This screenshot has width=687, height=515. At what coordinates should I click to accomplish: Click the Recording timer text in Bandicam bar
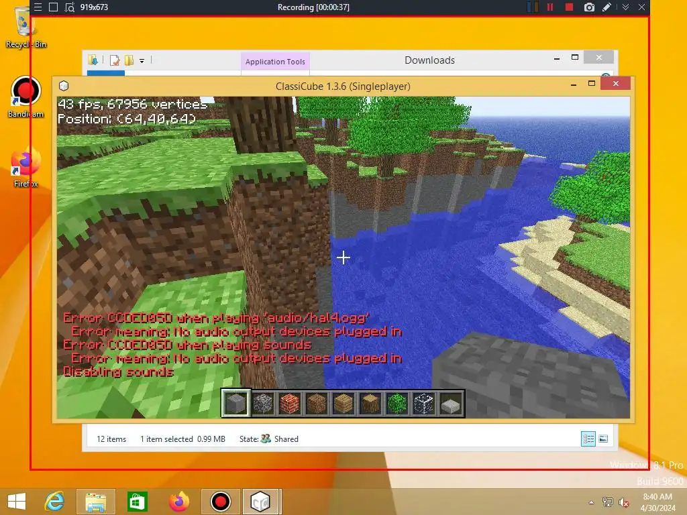[313, 7]
